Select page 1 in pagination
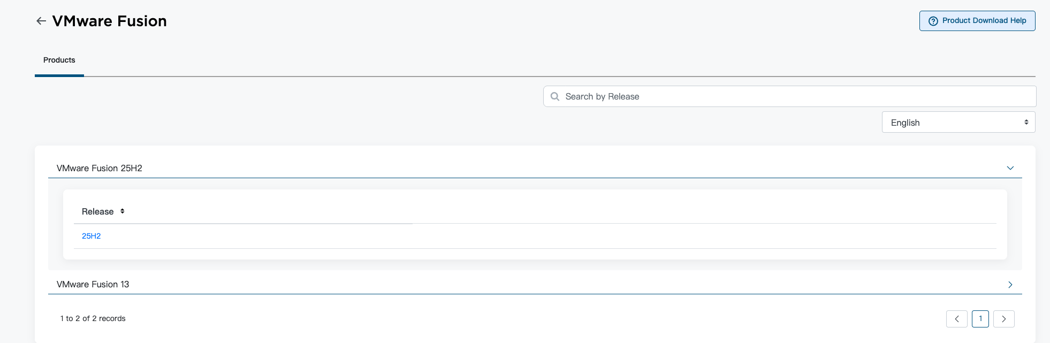This screenshot has width=1050, height=343. [x=980, y=319]
